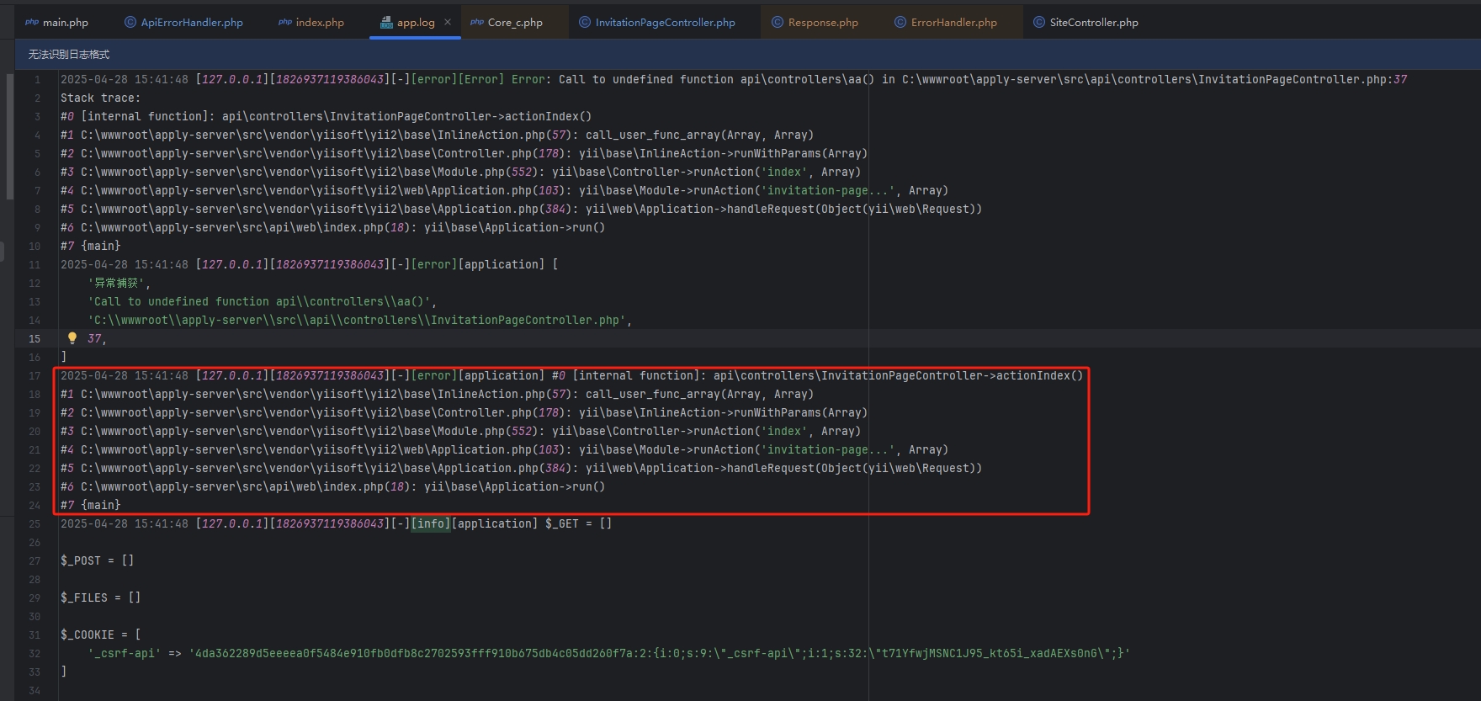Click the class icon on ErrorHandler.php tab

tap(900, 23)
